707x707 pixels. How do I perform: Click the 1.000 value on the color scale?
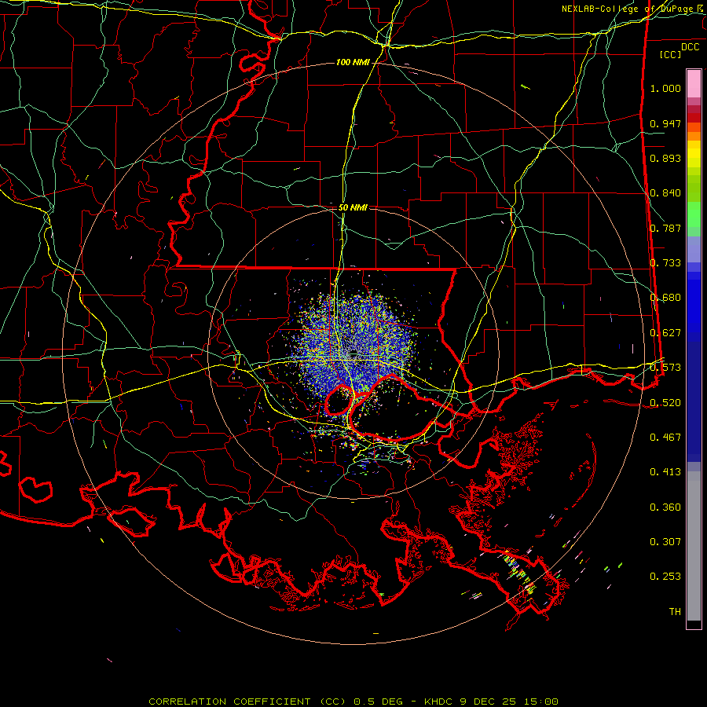(x=665, y=88)
